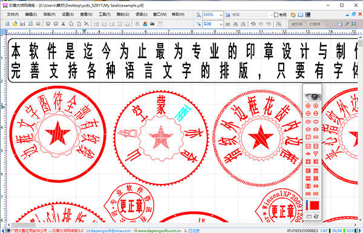
Task: Open the 工具(T) menu
Action: [105, 15]
